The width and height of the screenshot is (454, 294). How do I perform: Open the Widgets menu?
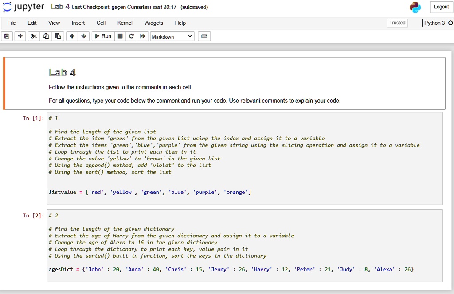pos(153,23)
